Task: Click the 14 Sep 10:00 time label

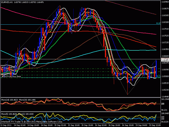Action: point(33,125)
